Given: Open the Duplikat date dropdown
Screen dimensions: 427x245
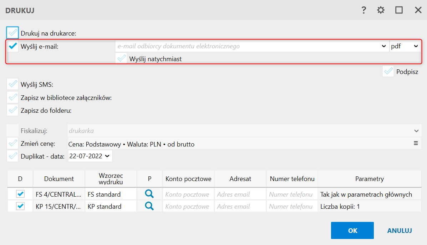Looking at the screenshot, I should coord(107,156).
